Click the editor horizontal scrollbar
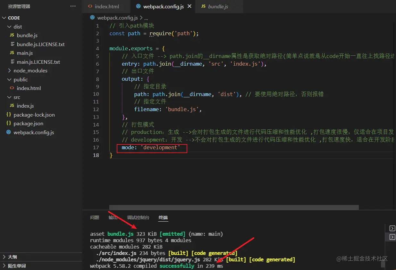 (234, 207)
